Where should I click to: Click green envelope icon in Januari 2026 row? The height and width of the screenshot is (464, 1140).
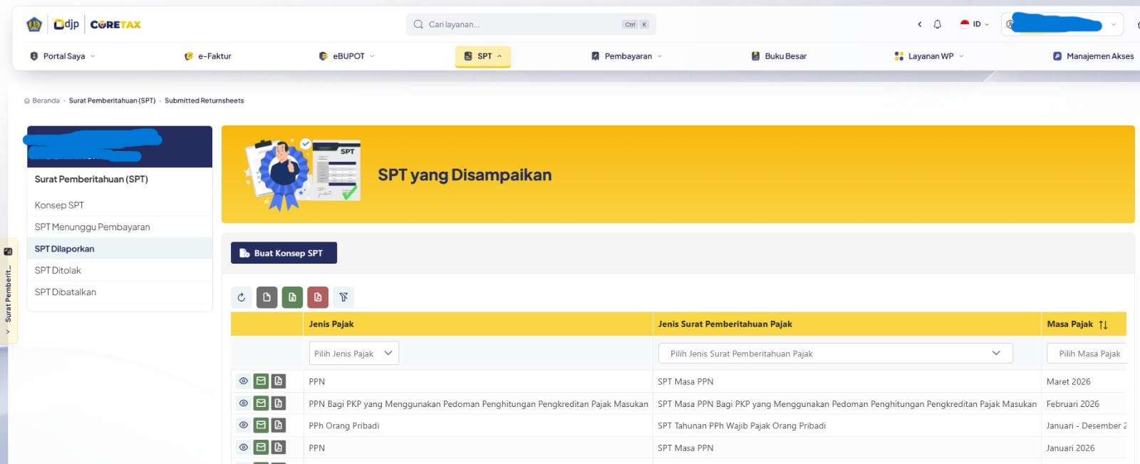[x=261, y=448]
